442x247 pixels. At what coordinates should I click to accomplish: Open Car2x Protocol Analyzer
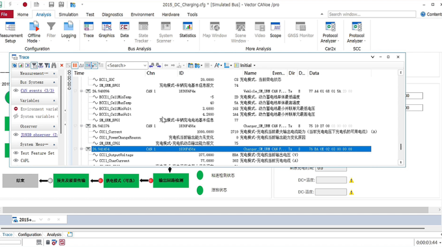330,32
